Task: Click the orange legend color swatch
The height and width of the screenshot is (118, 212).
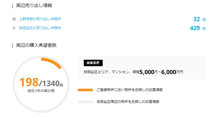Action: pos(85,90)
